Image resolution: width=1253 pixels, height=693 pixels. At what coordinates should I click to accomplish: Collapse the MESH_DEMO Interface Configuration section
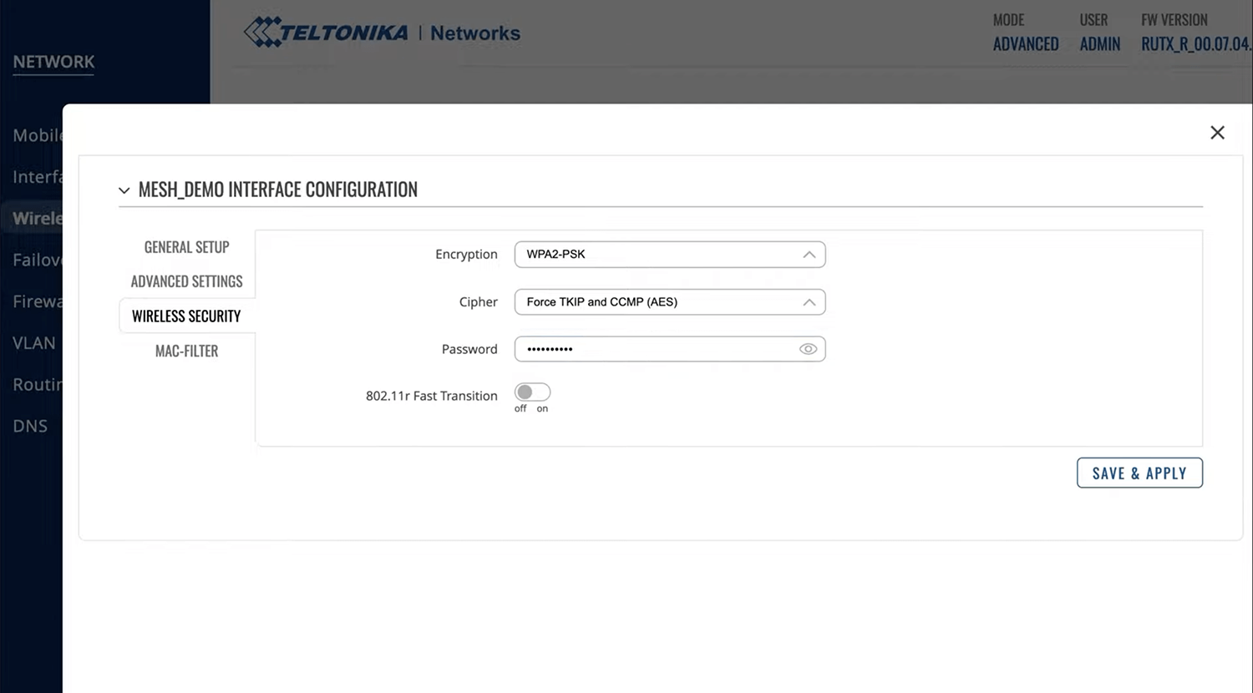coord(124,190)
